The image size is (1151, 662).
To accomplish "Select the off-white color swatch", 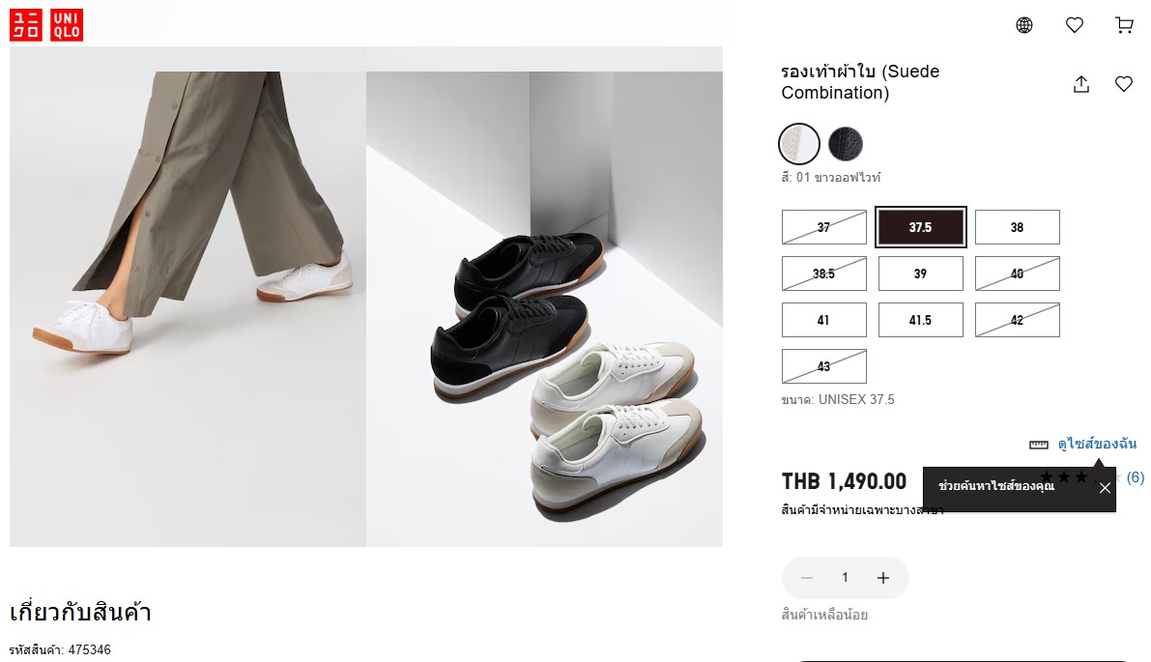I will [798, 144].
